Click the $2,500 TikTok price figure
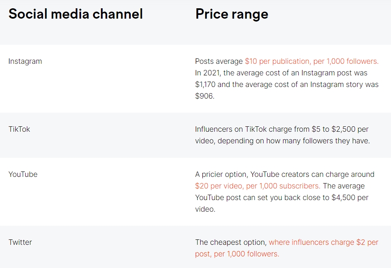This screenshot has height=268, width=391. (x=343, y=129)
